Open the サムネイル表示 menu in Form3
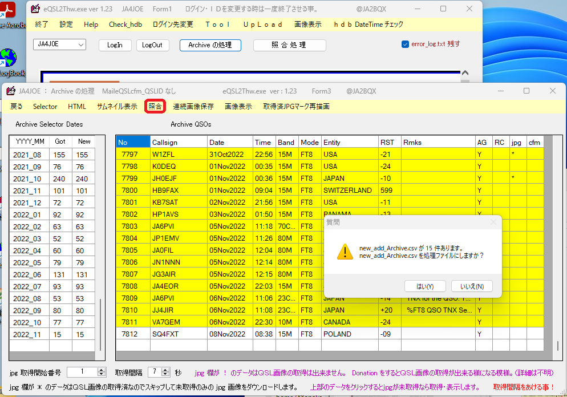 (118, 106)
